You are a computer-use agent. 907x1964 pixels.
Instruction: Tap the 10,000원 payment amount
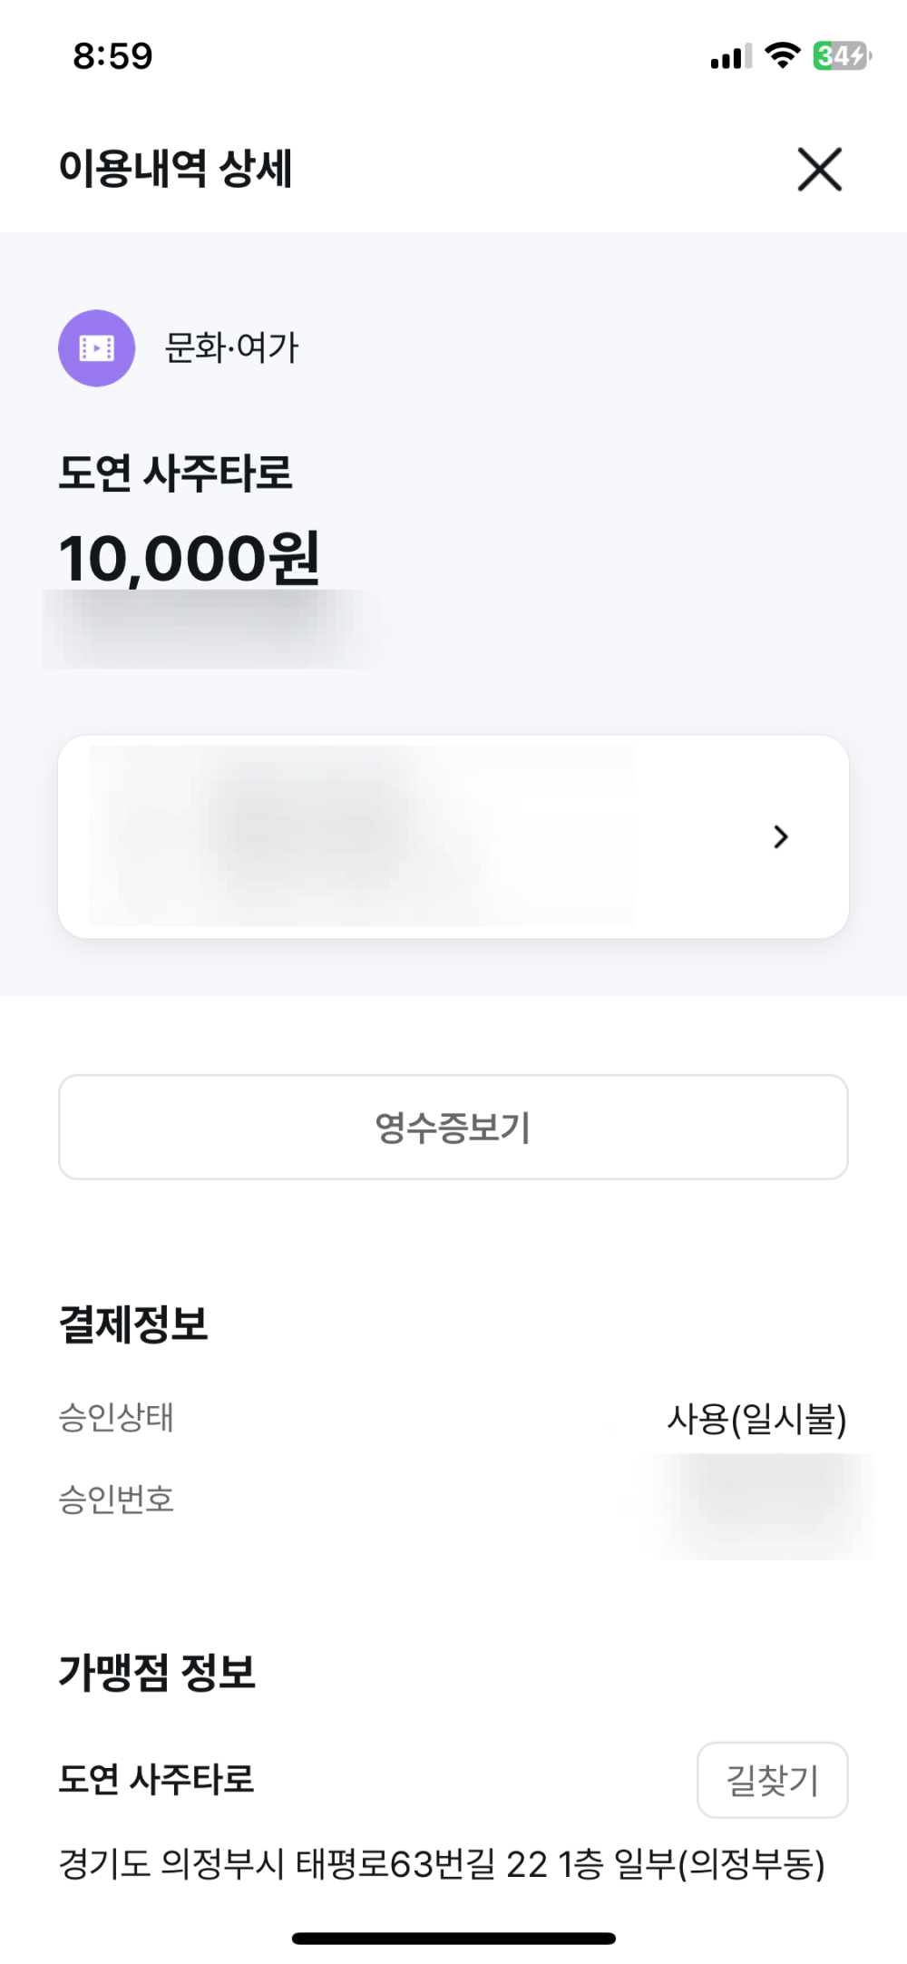tap(189, 558)
